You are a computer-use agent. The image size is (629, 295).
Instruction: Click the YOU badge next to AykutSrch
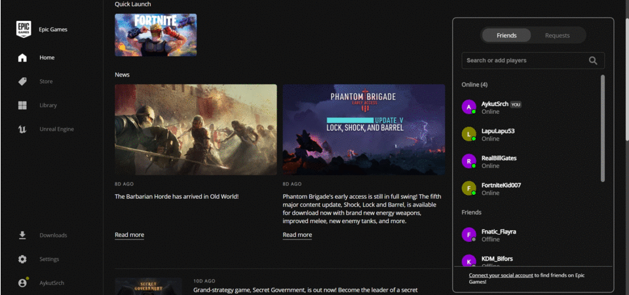pos(516,105)
